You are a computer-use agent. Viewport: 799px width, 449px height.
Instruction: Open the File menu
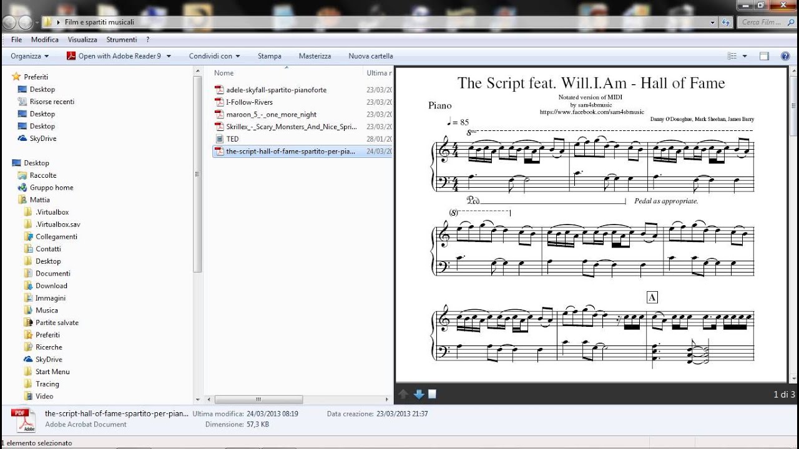tap(17, 39)
